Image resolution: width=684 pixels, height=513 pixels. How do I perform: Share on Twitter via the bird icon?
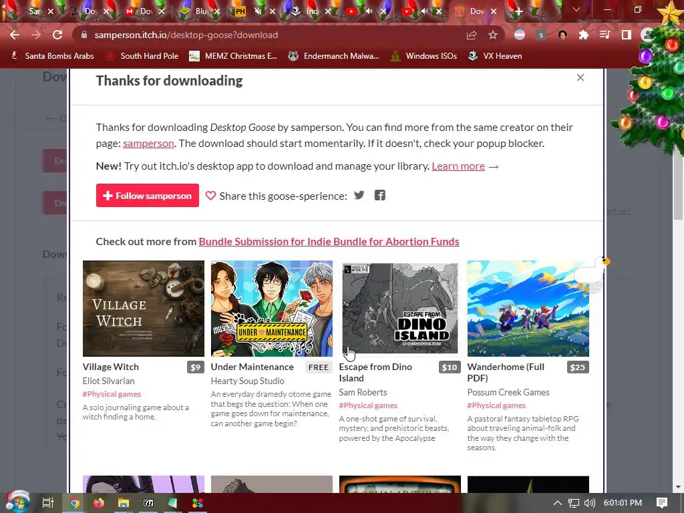[x=359, y=195]
